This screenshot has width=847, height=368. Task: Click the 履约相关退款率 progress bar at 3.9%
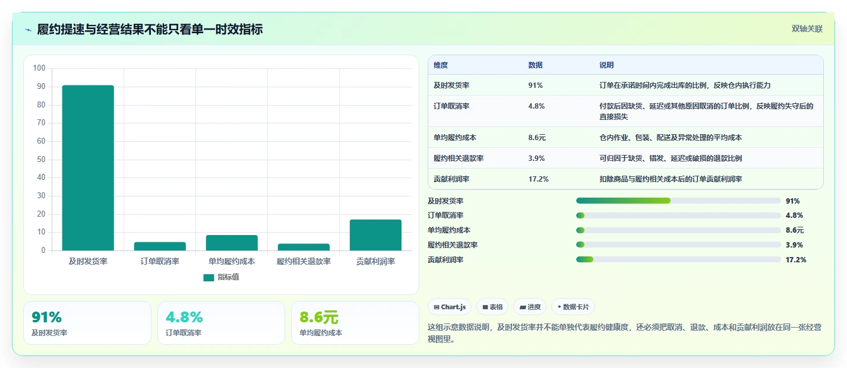[x=678, y=245]
